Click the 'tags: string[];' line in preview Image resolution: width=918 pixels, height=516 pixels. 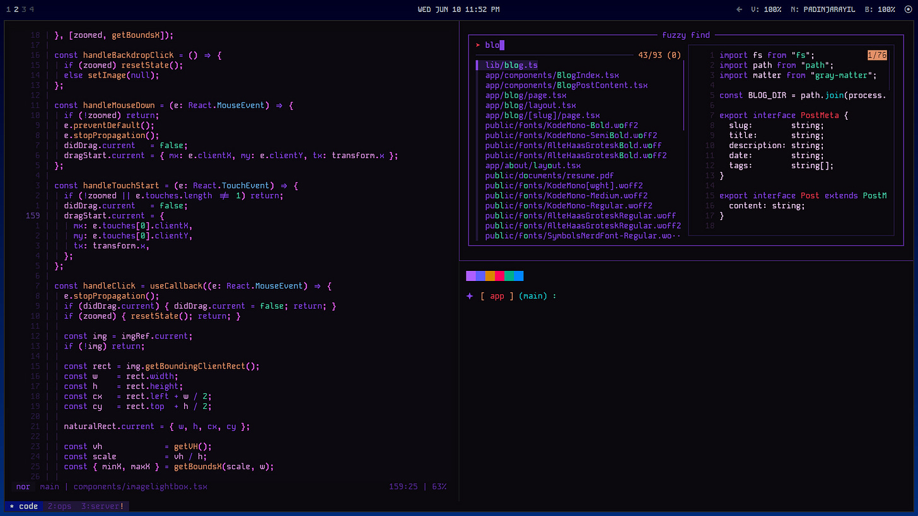[781, 166]
